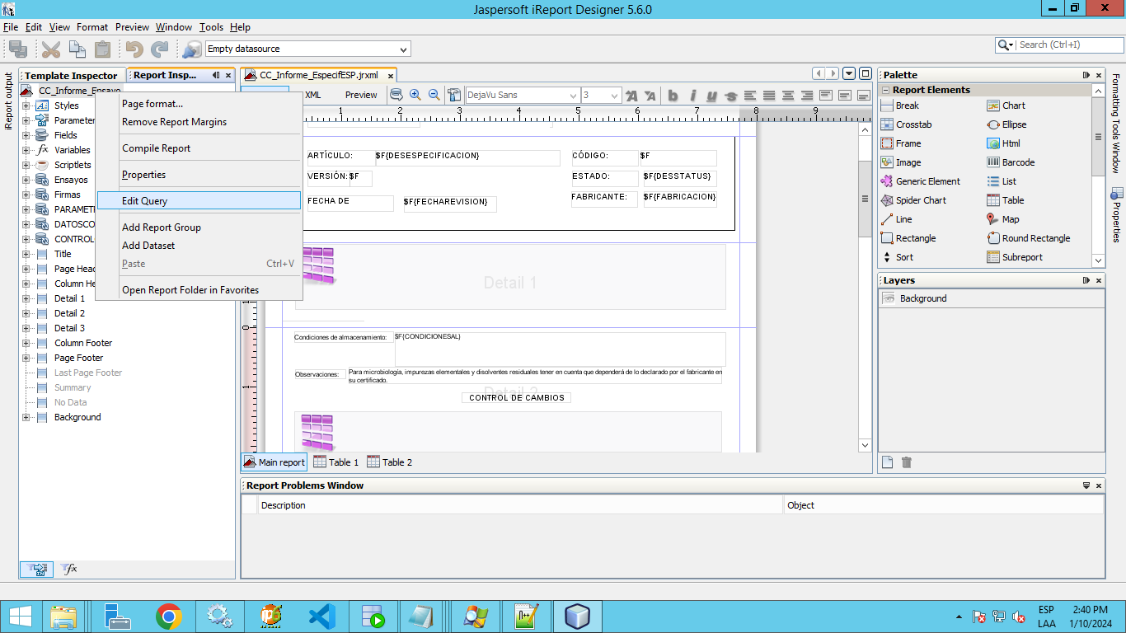The height and width of the screenshot is (633, 1126).
Task: Open File Explorer from the taskbar
Action: (x=63, y=616)
